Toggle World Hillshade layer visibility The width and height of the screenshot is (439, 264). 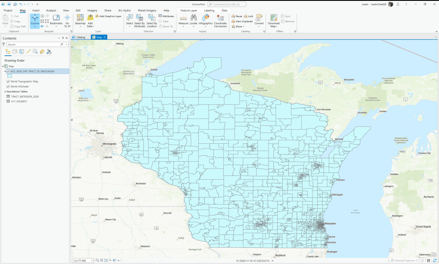click(8, 86)
